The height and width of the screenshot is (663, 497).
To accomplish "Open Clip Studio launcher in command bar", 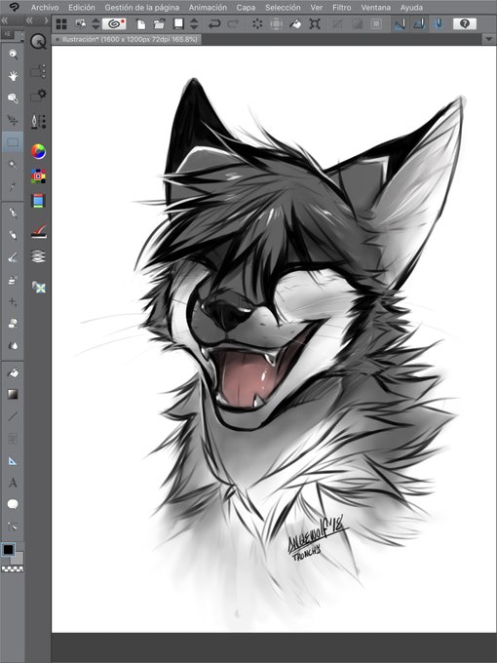I will pyautogui.click(x=114, y=23).
